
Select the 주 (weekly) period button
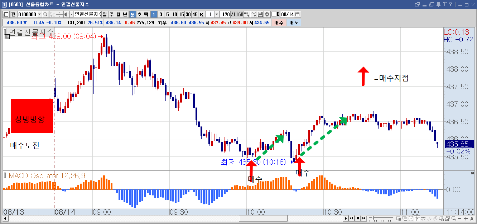(111, 14)
